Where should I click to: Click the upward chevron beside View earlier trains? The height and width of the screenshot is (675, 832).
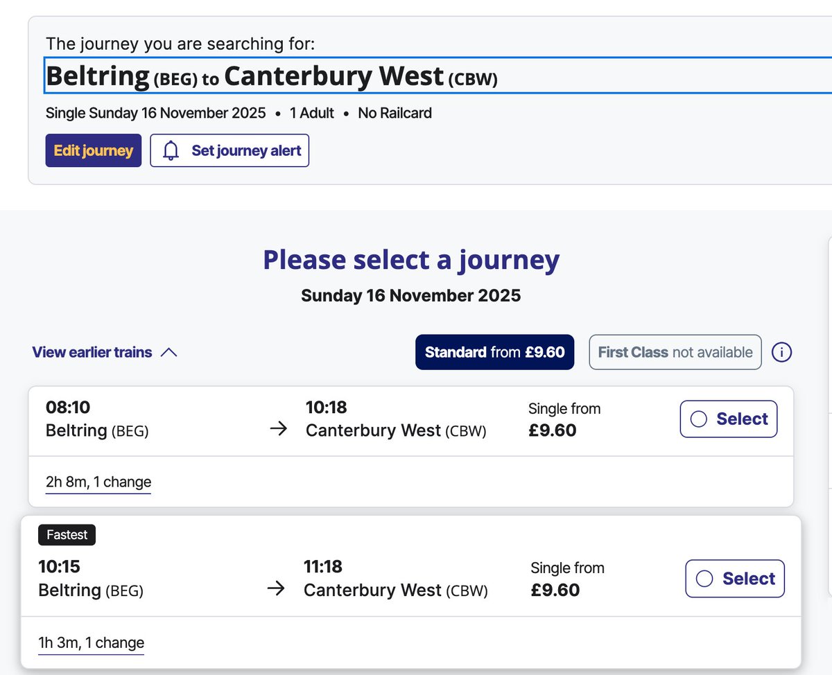tap(168, 353)
